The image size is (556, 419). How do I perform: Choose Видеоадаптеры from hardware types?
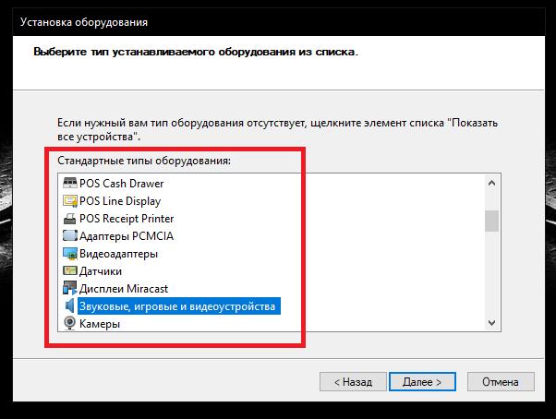[118, 254]
